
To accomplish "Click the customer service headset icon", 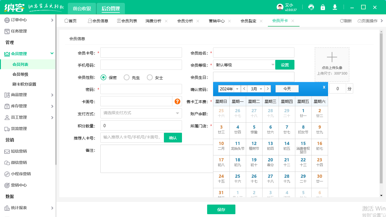I will tap(311, 7).
